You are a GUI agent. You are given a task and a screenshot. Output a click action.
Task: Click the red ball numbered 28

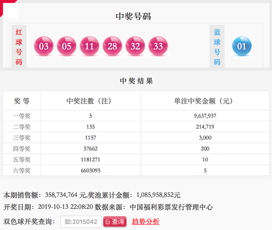[112, 46]
